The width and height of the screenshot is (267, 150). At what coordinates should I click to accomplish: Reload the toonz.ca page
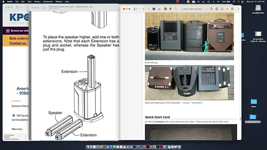point(206,9)
